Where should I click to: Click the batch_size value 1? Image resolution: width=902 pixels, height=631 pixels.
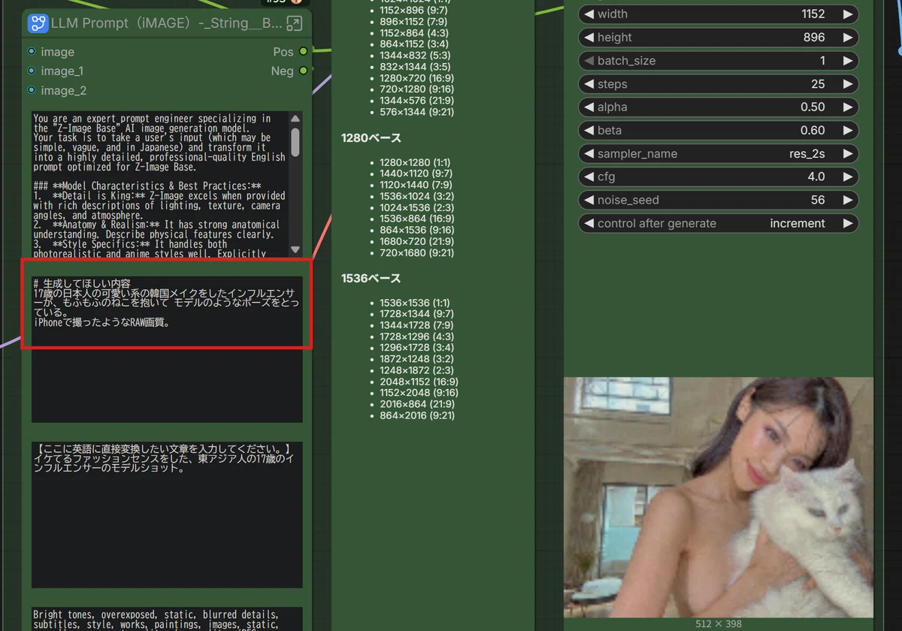[822, 61]
